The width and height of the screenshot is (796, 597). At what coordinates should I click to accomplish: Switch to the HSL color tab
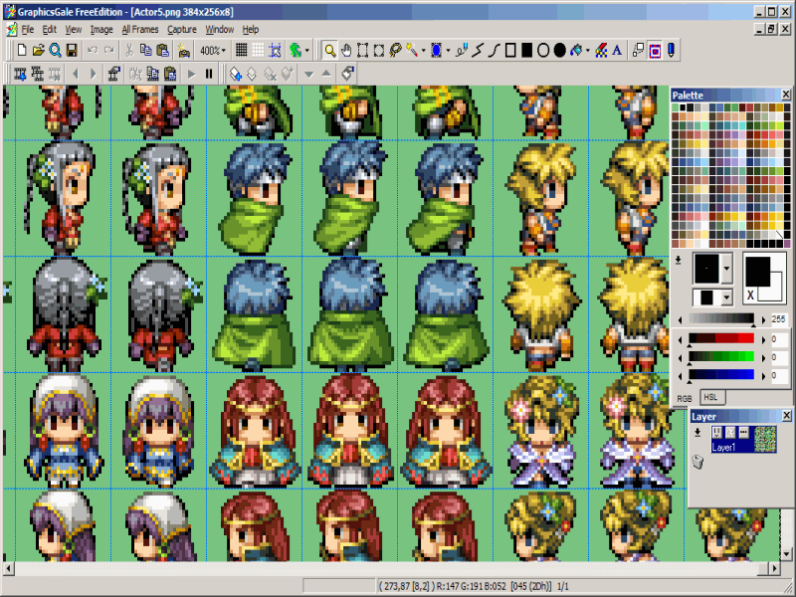coord(711,397)
